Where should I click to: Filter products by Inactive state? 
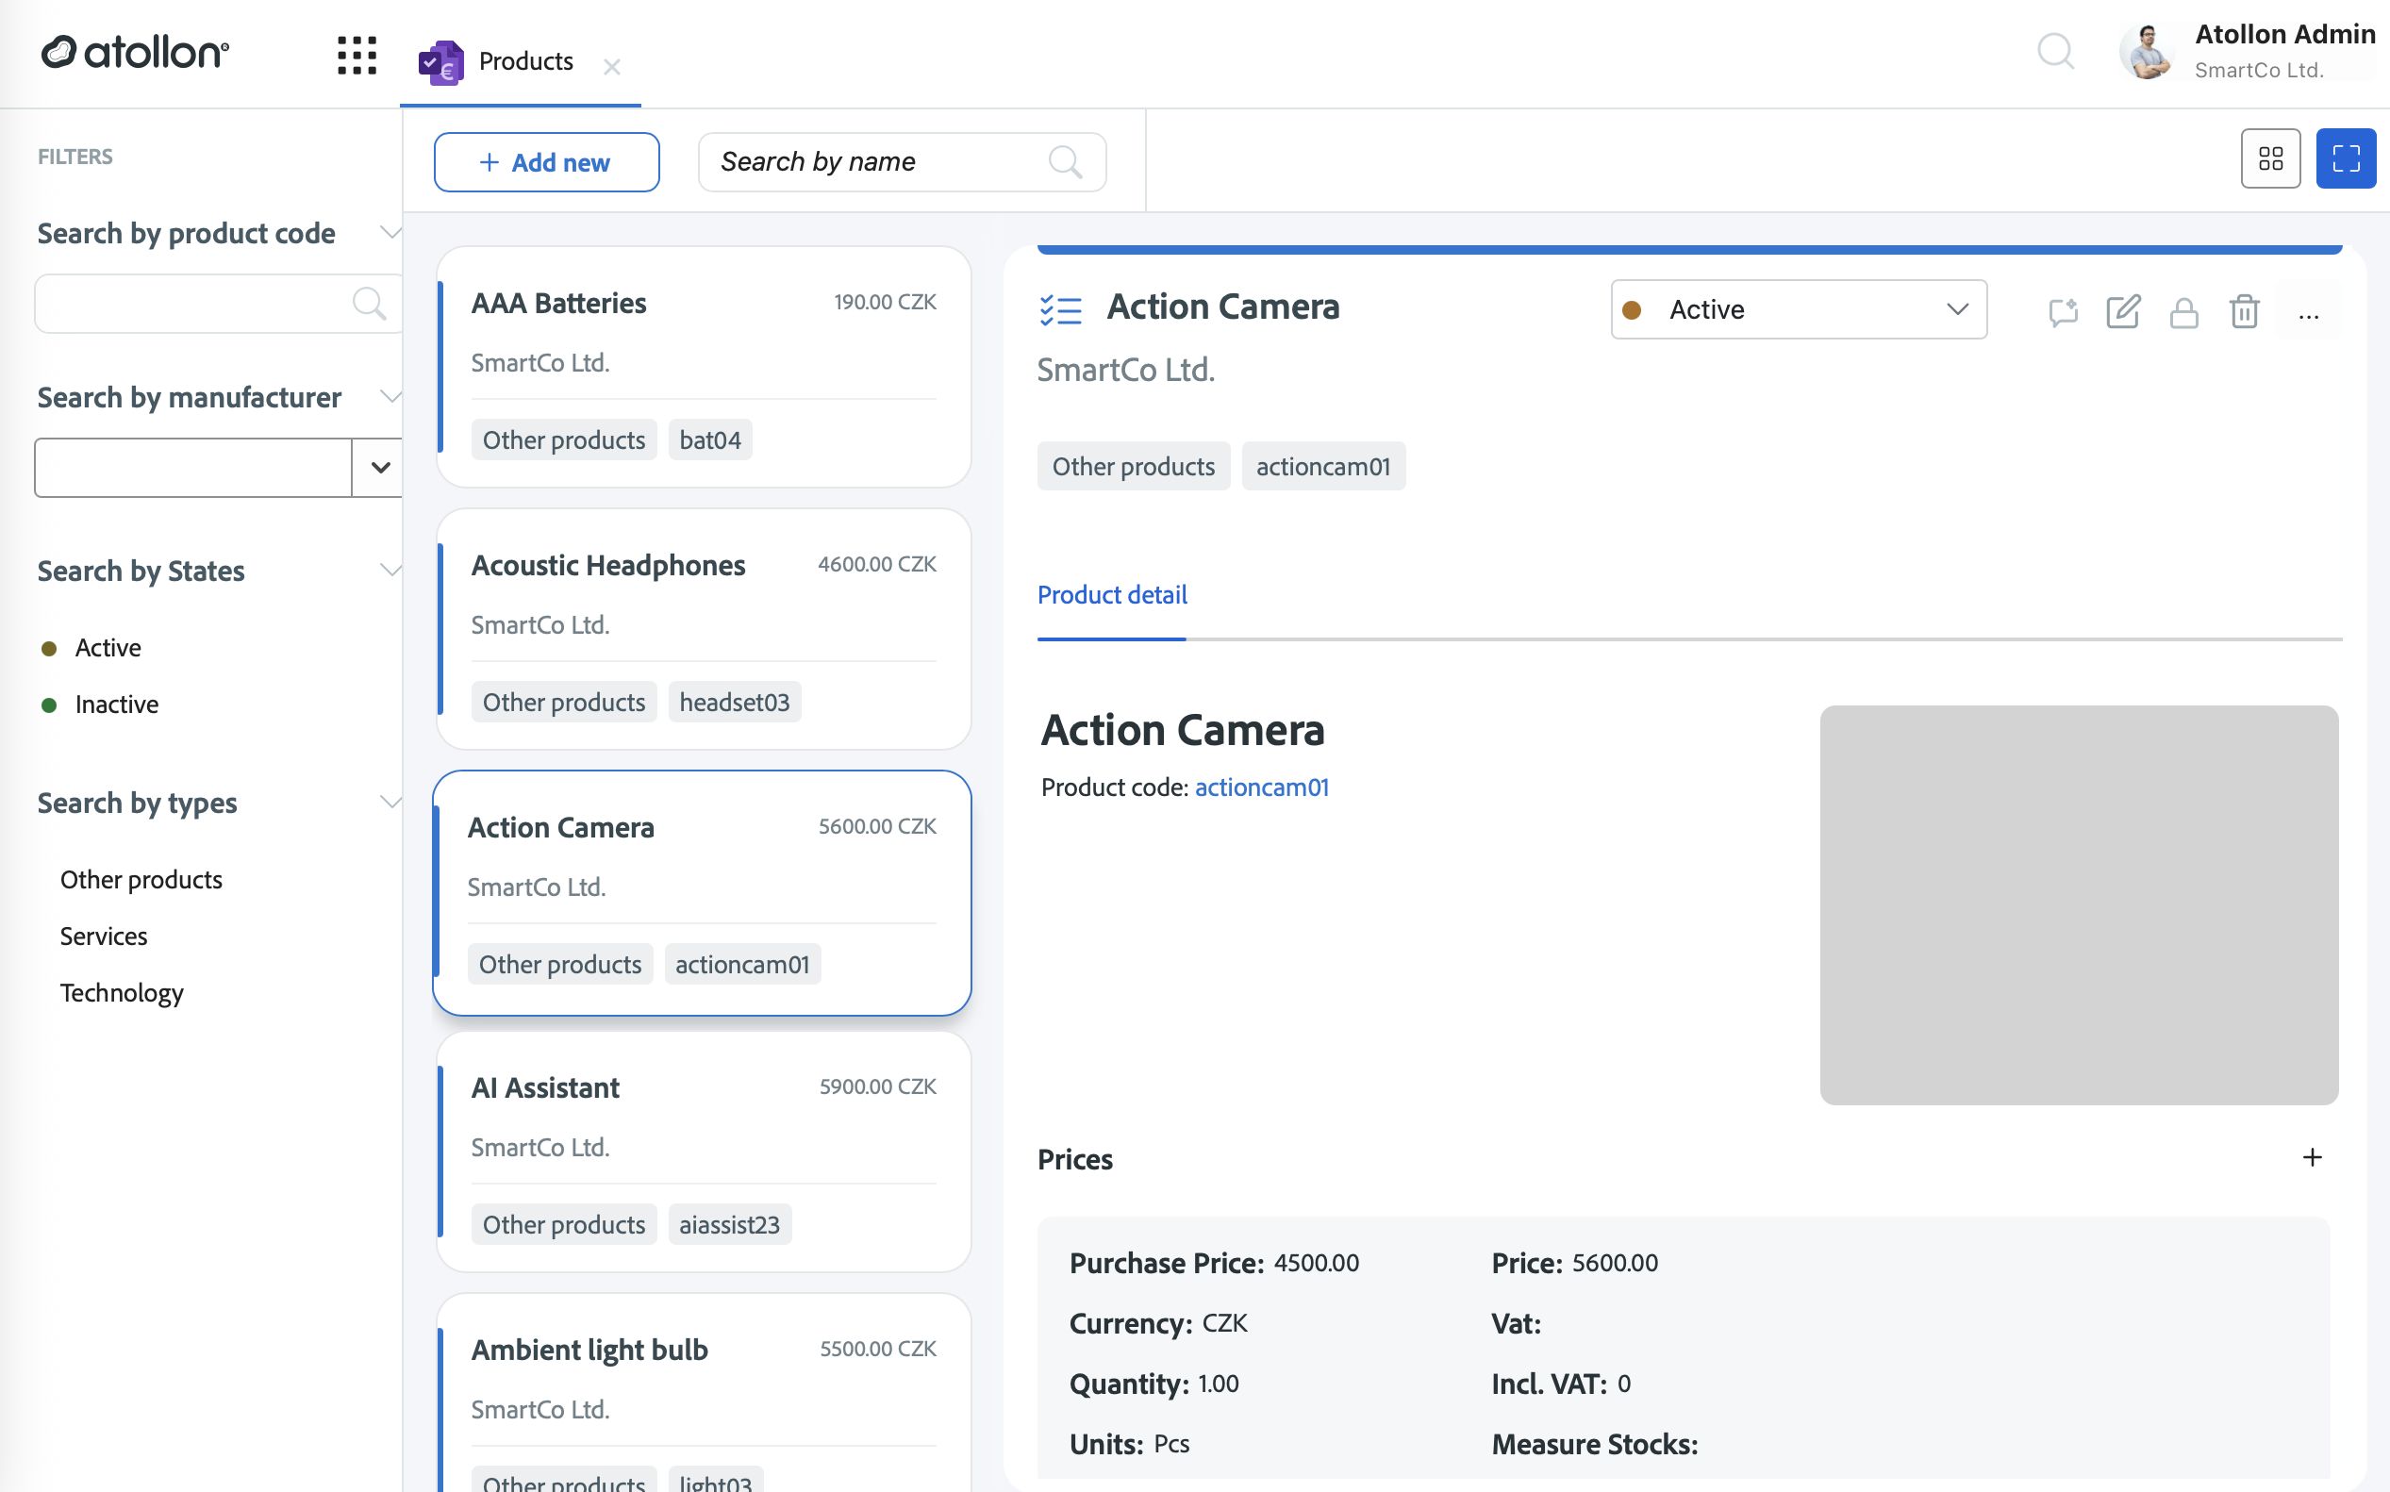pyautogui.click(x=116, y=705)
